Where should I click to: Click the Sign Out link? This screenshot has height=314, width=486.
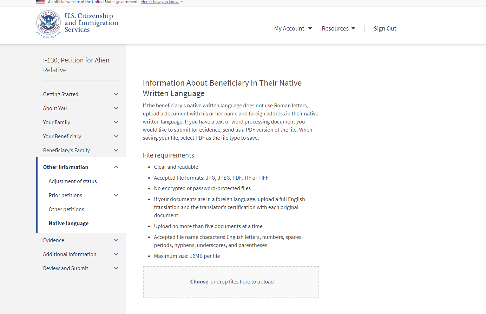tap(385, 28)
